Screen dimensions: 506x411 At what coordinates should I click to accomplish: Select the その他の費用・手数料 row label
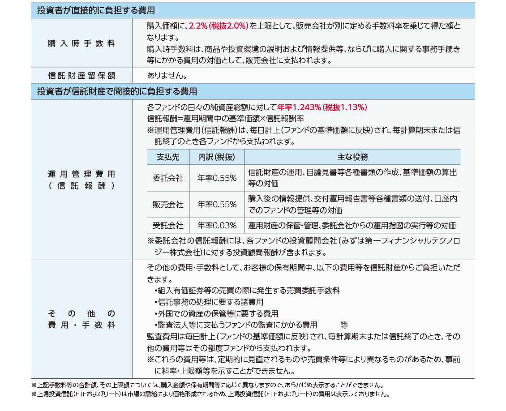point(81,319)
